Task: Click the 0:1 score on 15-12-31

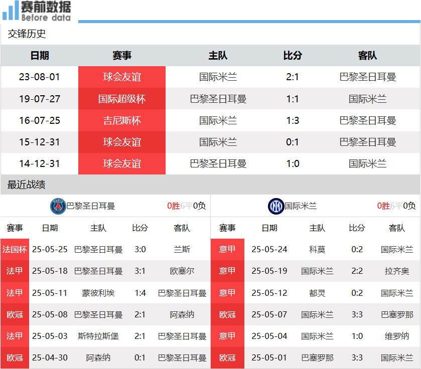Action: 293,142
